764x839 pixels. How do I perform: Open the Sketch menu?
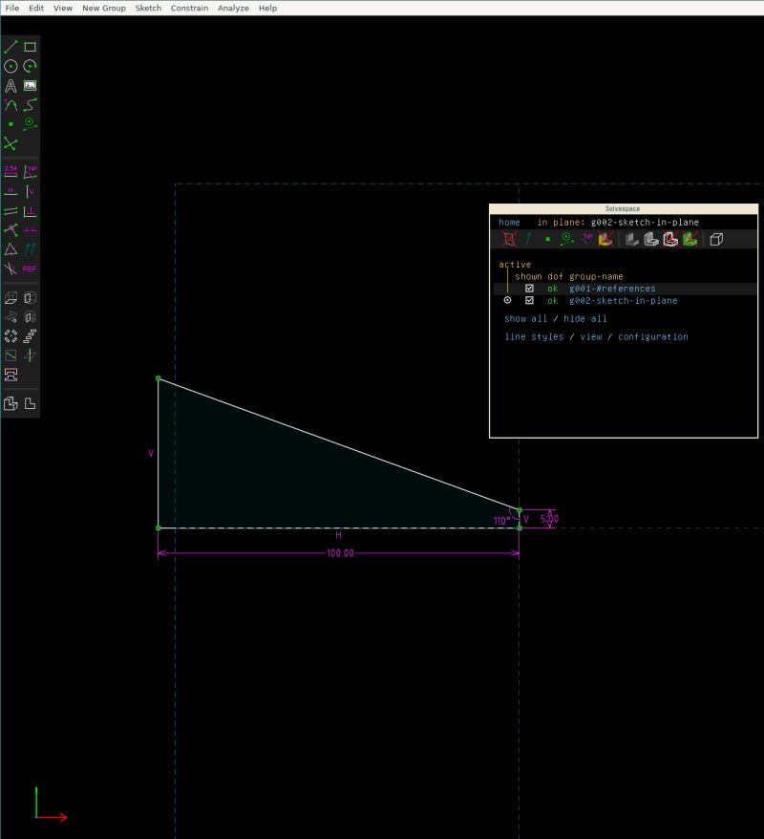point(148,8)
